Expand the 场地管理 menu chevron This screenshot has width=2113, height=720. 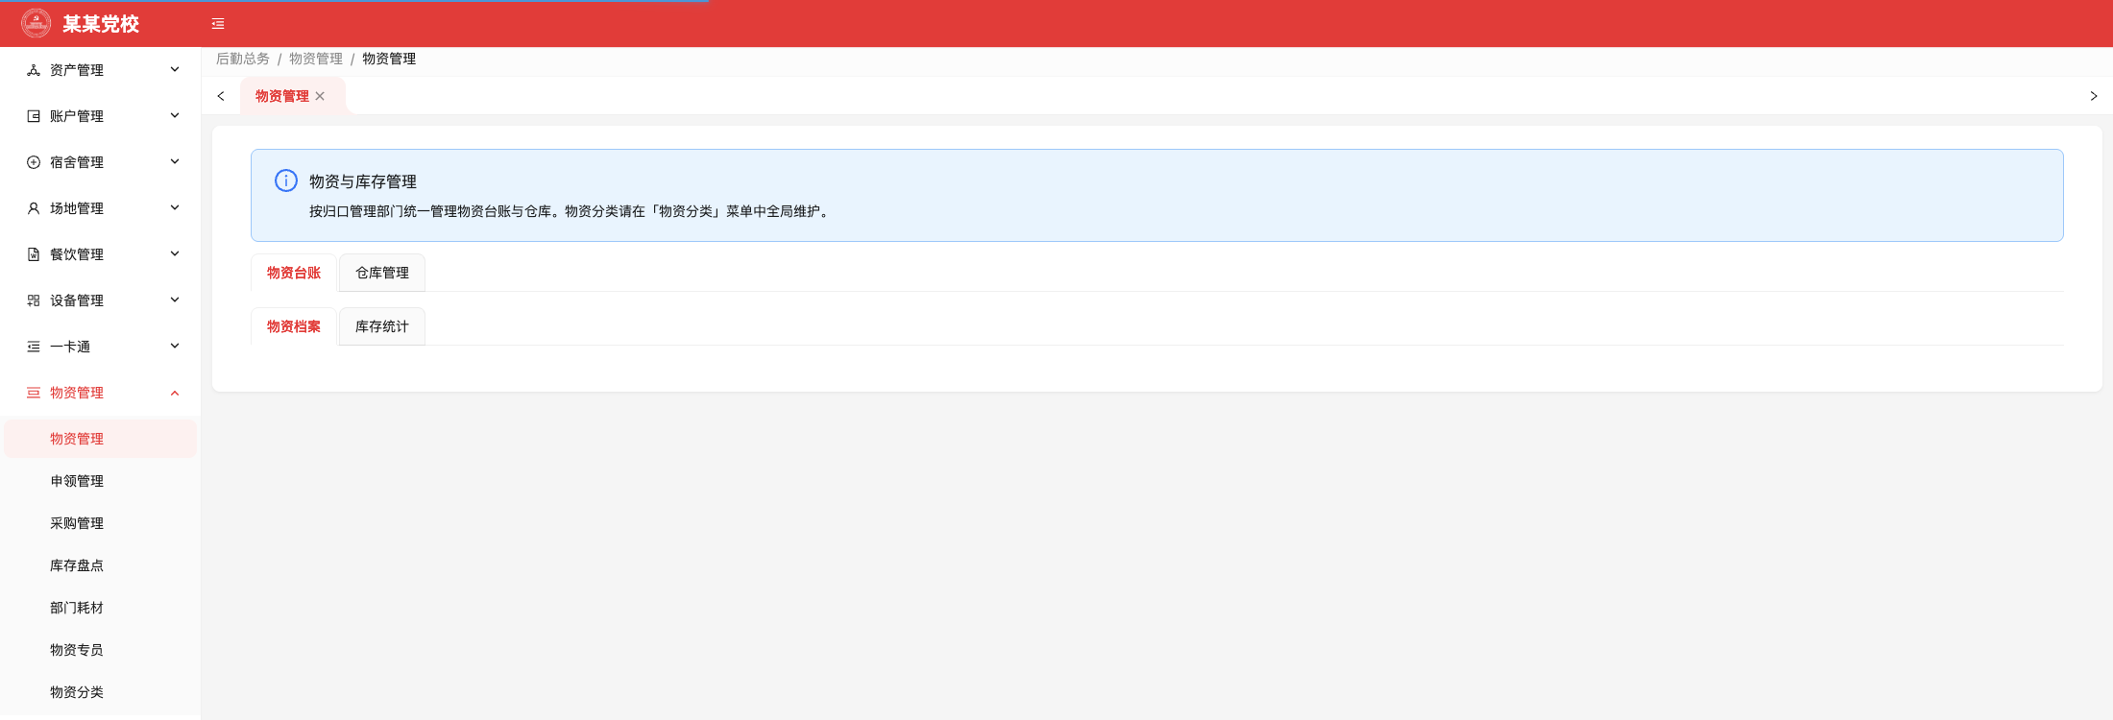(175, 207)
